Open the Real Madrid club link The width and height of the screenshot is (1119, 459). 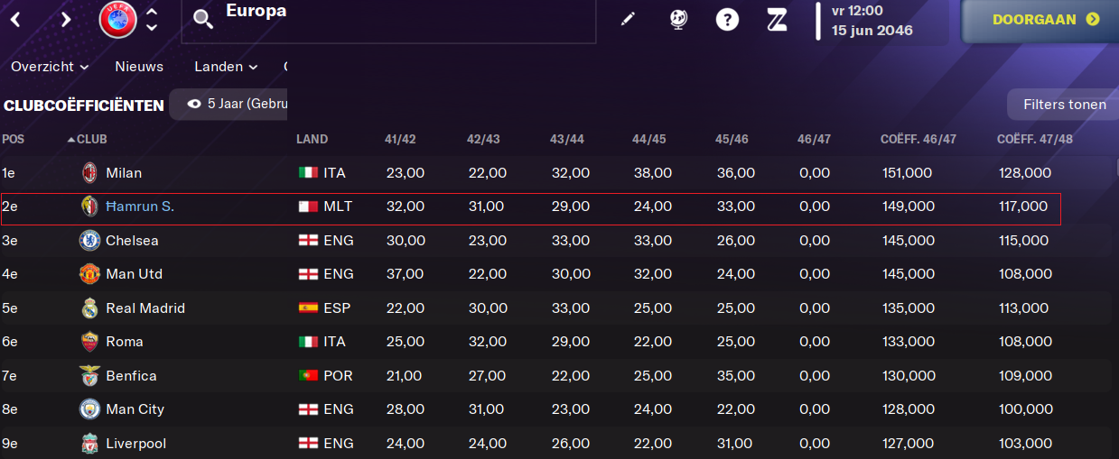[x=145, y=308]
